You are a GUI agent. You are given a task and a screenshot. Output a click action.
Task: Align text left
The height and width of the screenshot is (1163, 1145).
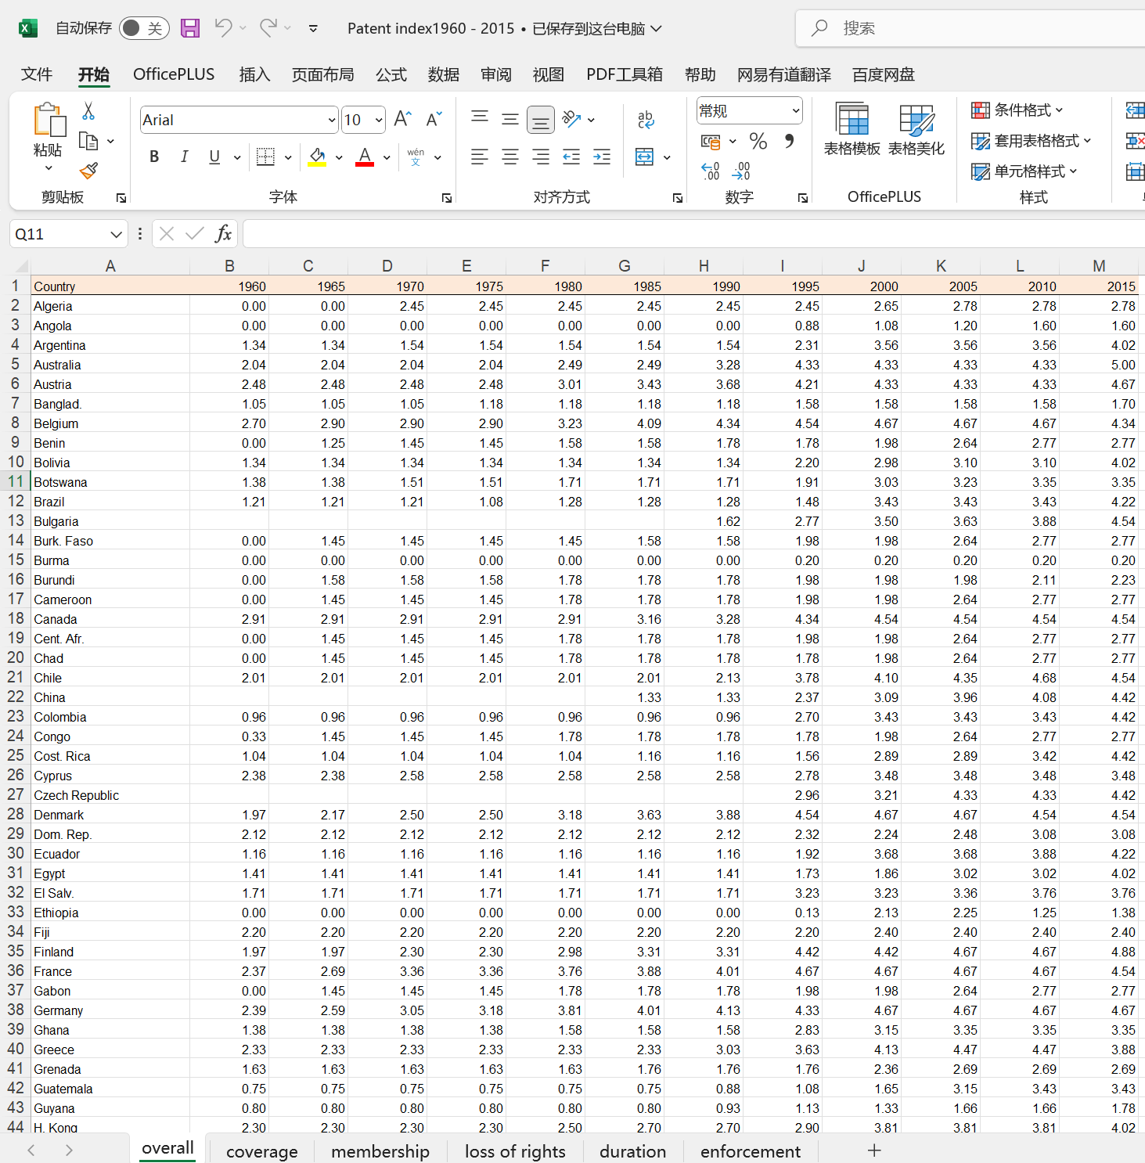[x=480, y=157]
